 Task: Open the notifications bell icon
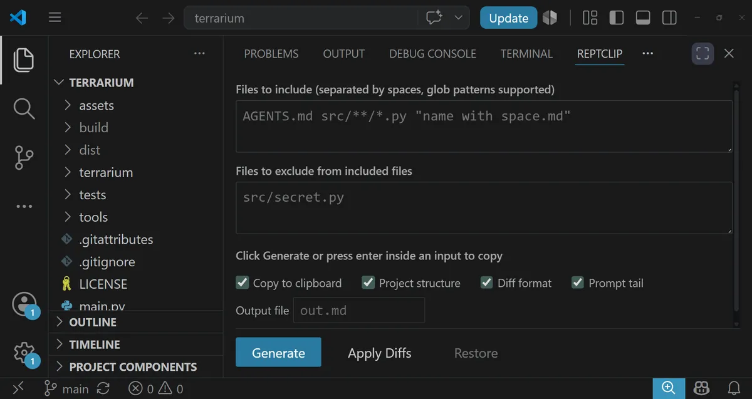pyautogui.click(x=734, y=388)
